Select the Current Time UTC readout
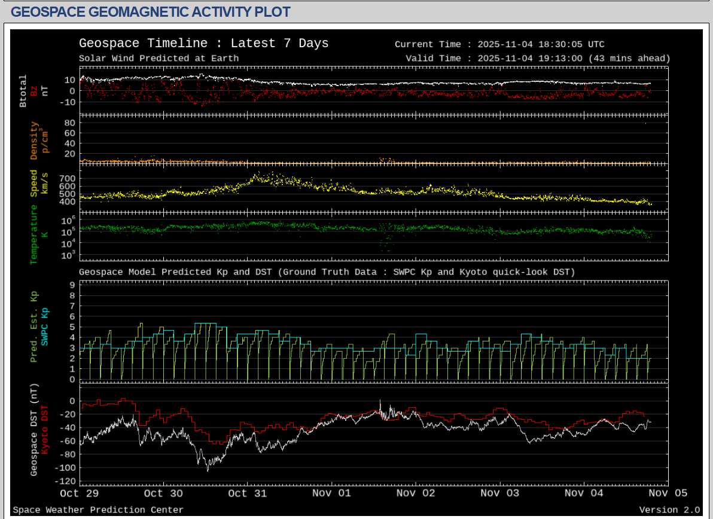The height and width of the screenshot is (519, 713). 499,44
